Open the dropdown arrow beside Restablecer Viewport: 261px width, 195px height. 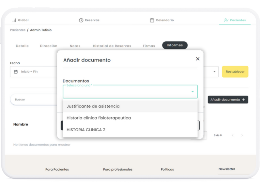[214, 71]
